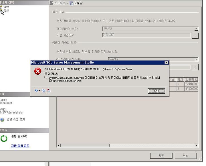Click the 위치 column header
This screenshot has width=206, height=166.
pos(180,80)
